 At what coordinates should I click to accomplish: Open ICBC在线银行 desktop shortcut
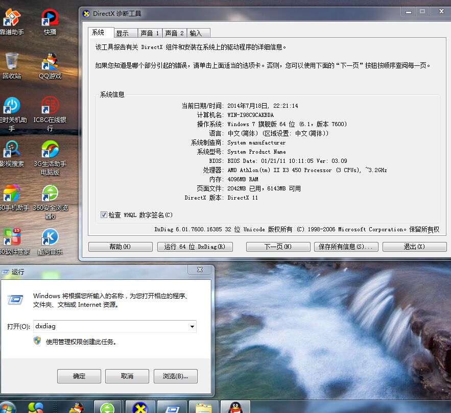tap(50, 108)
